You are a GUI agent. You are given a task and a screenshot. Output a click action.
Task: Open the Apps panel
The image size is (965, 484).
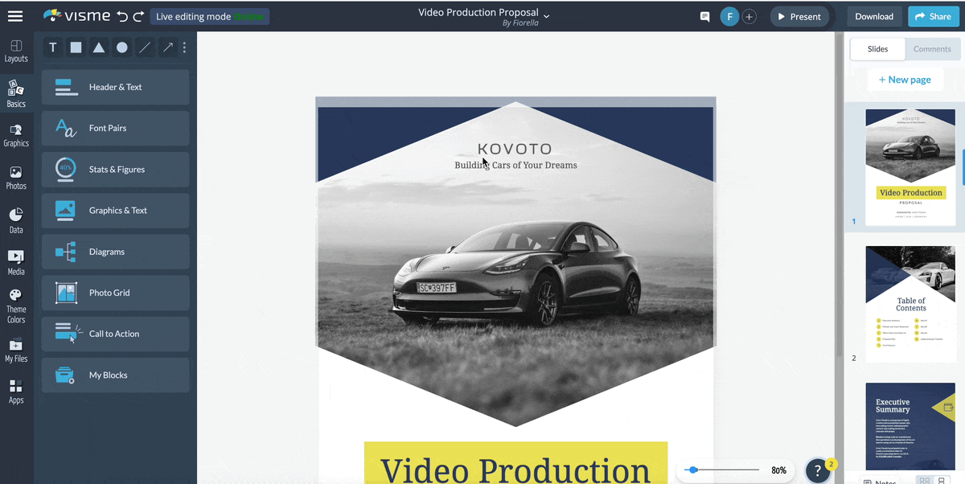16,392
